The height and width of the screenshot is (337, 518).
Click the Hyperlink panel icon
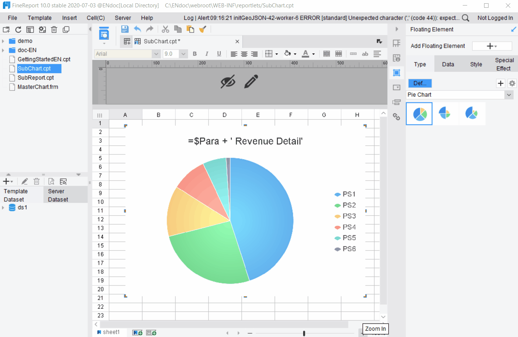coord(396,117)
